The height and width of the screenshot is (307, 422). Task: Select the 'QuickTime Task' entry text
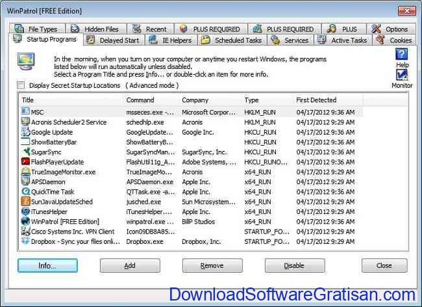click(x=53, y=192)
